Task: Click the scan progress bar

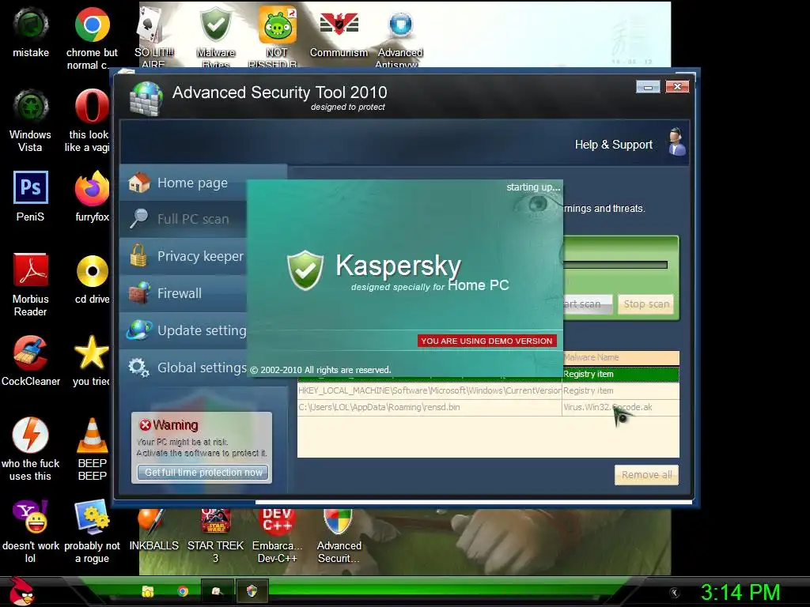Action: point(615,265)
